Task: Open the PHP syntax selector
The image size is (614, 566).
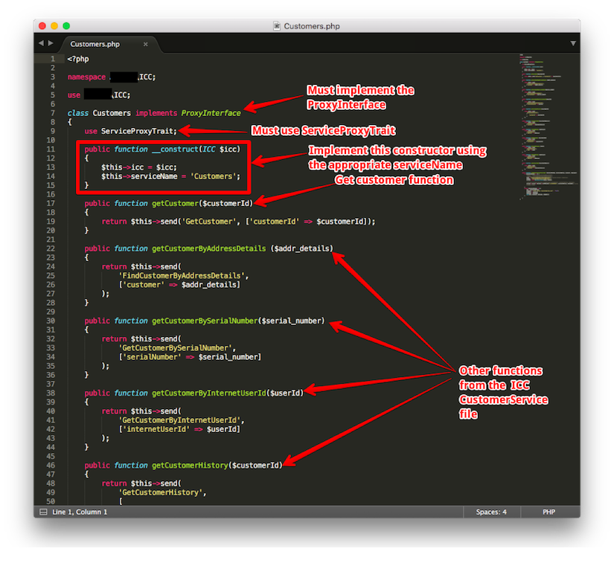Action: coord(549,512)
